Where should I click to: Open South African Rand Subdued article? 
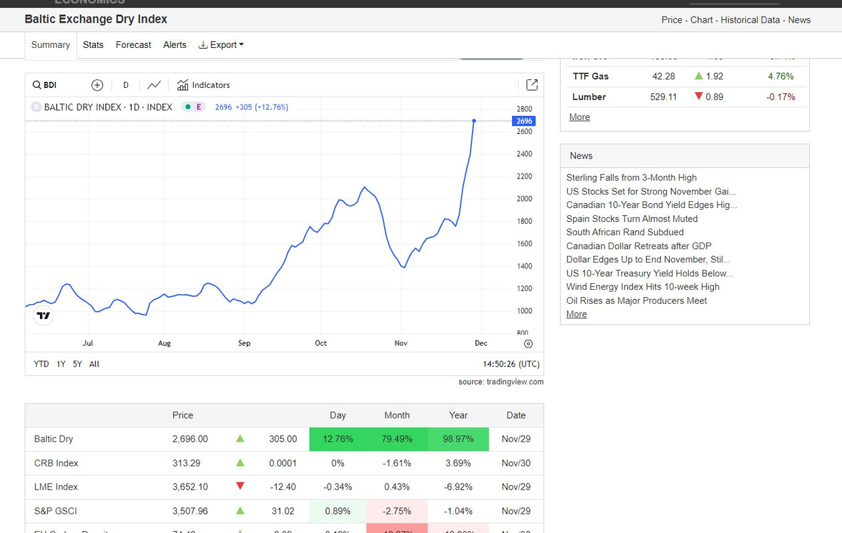point(625,232)
